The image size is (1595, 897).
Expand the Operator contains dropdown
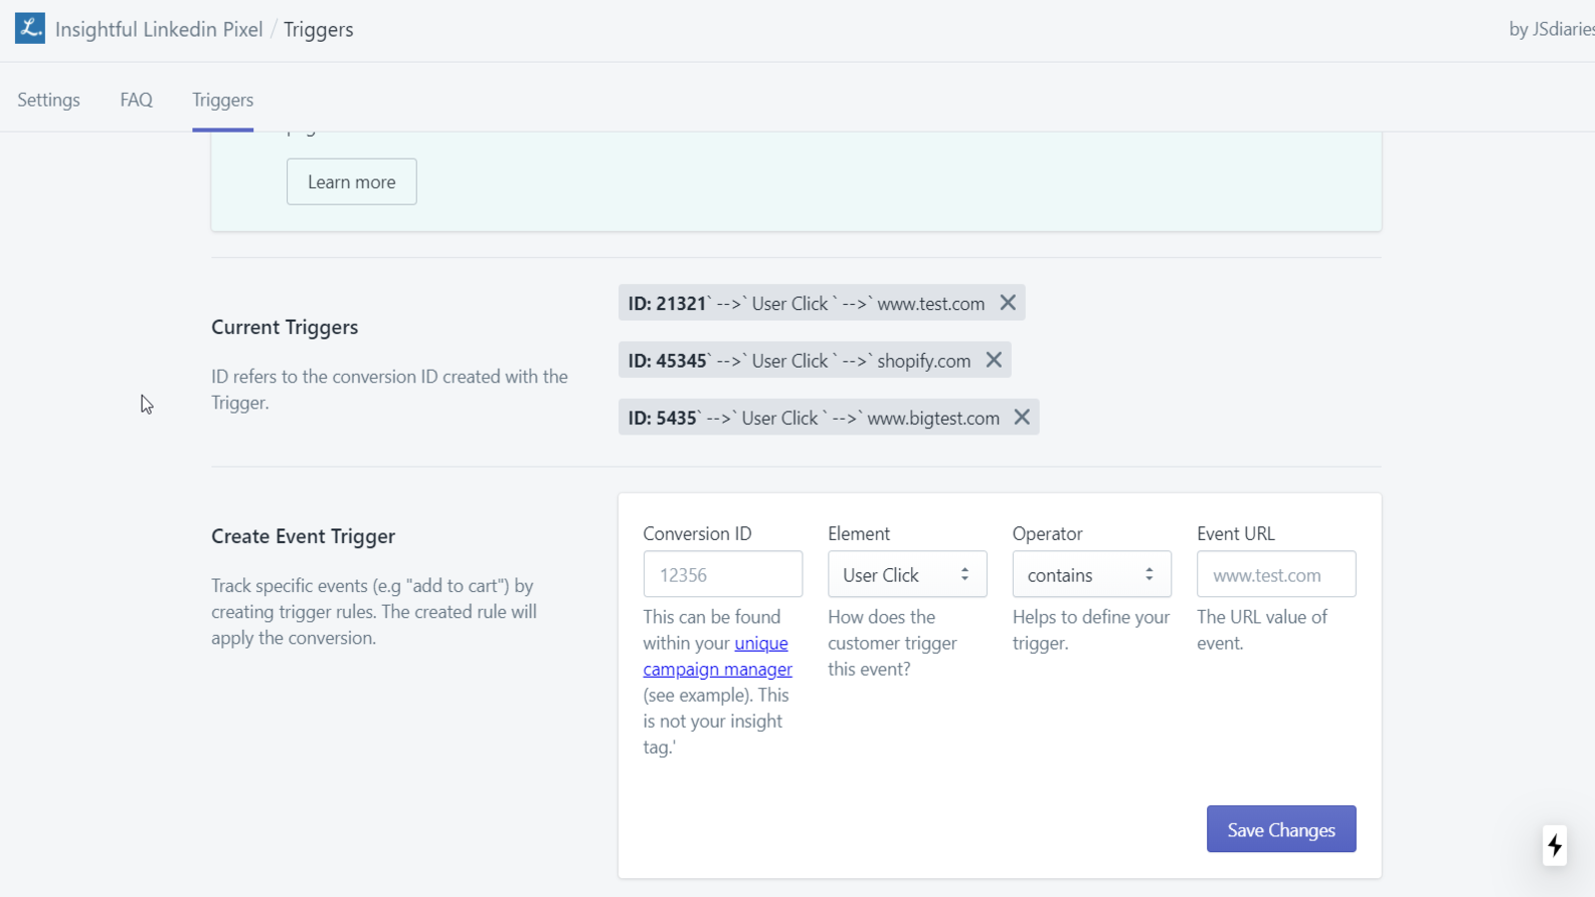(1092, 574)
